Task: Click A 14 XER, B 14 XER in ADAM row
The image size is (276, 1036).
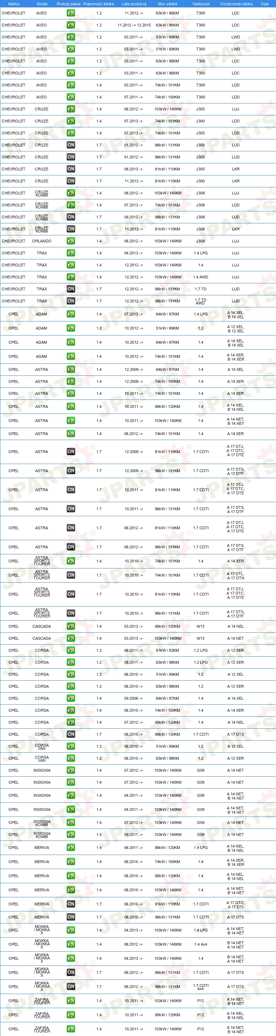Action: (x=235, y=357)
